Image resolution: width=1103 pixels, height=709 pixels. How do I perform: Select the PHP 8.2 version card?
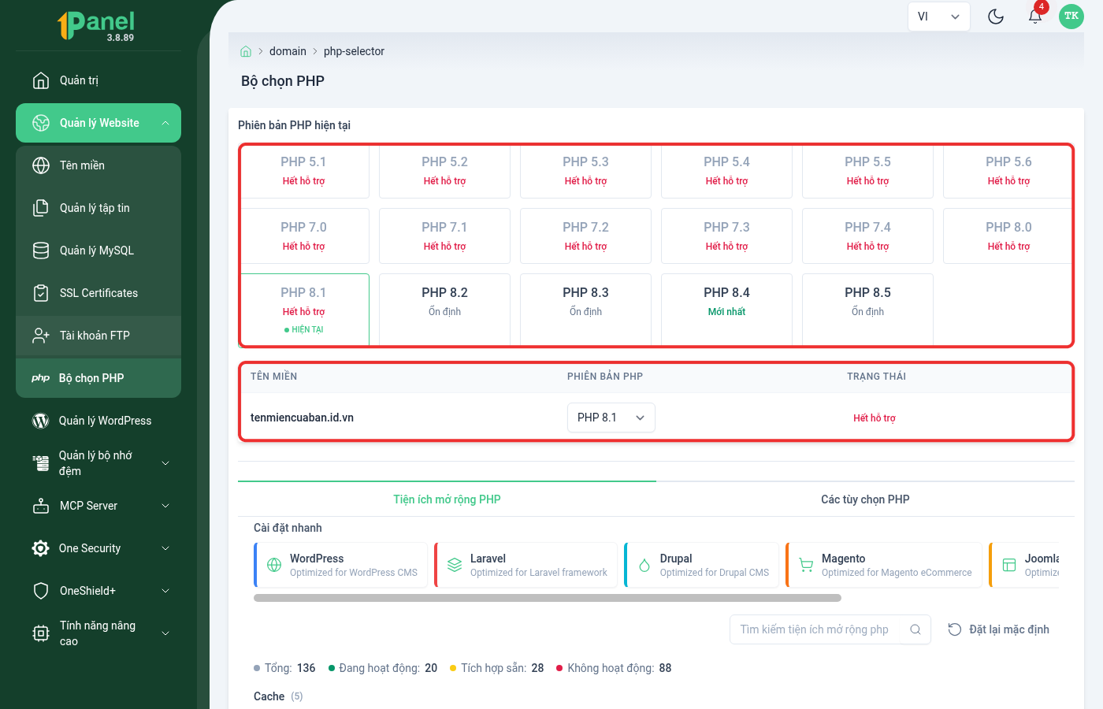(444, 309)
